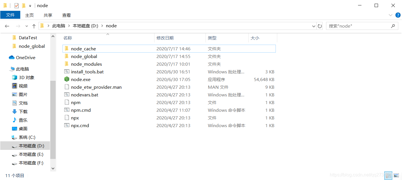This screenshot has width=402, height=180.
Task: Select the 系统 (C:) drive in sidebar
Action: [x=27, y=137]
